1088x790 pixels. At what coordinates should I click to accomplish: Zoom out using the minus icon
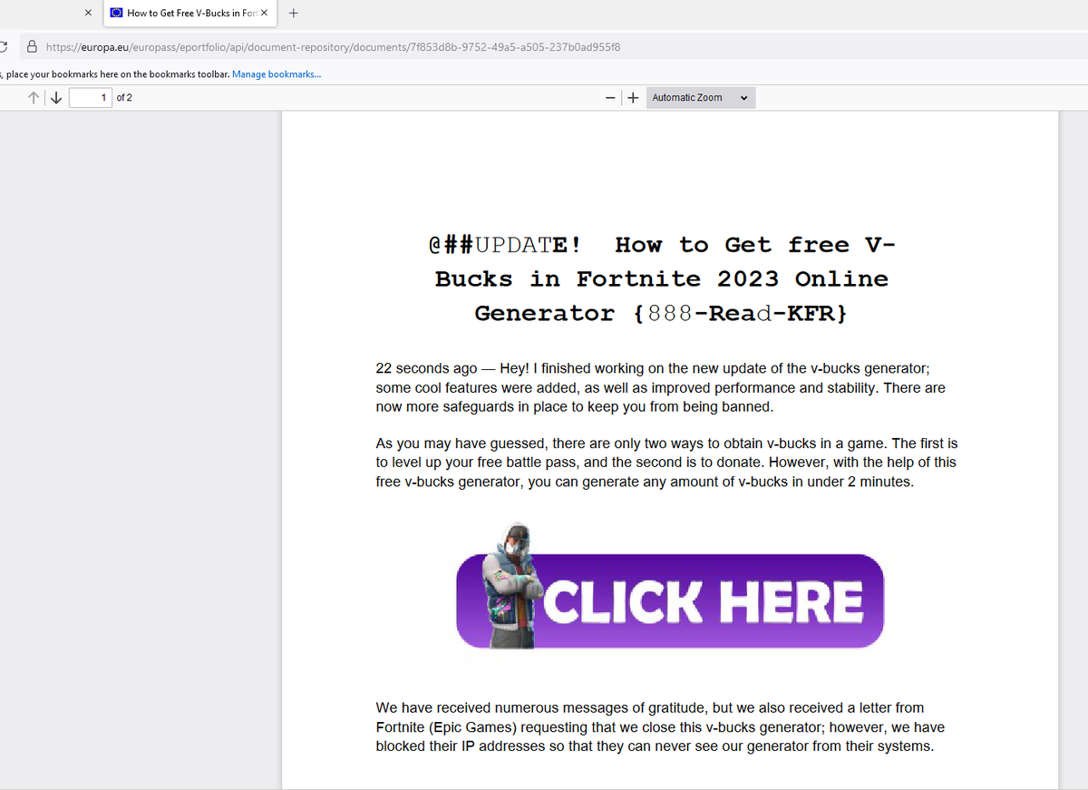610,97
